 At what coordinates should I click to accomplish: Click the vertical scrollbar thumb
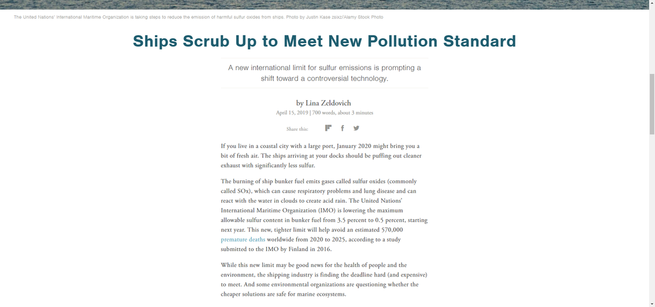tap(651, 104)
